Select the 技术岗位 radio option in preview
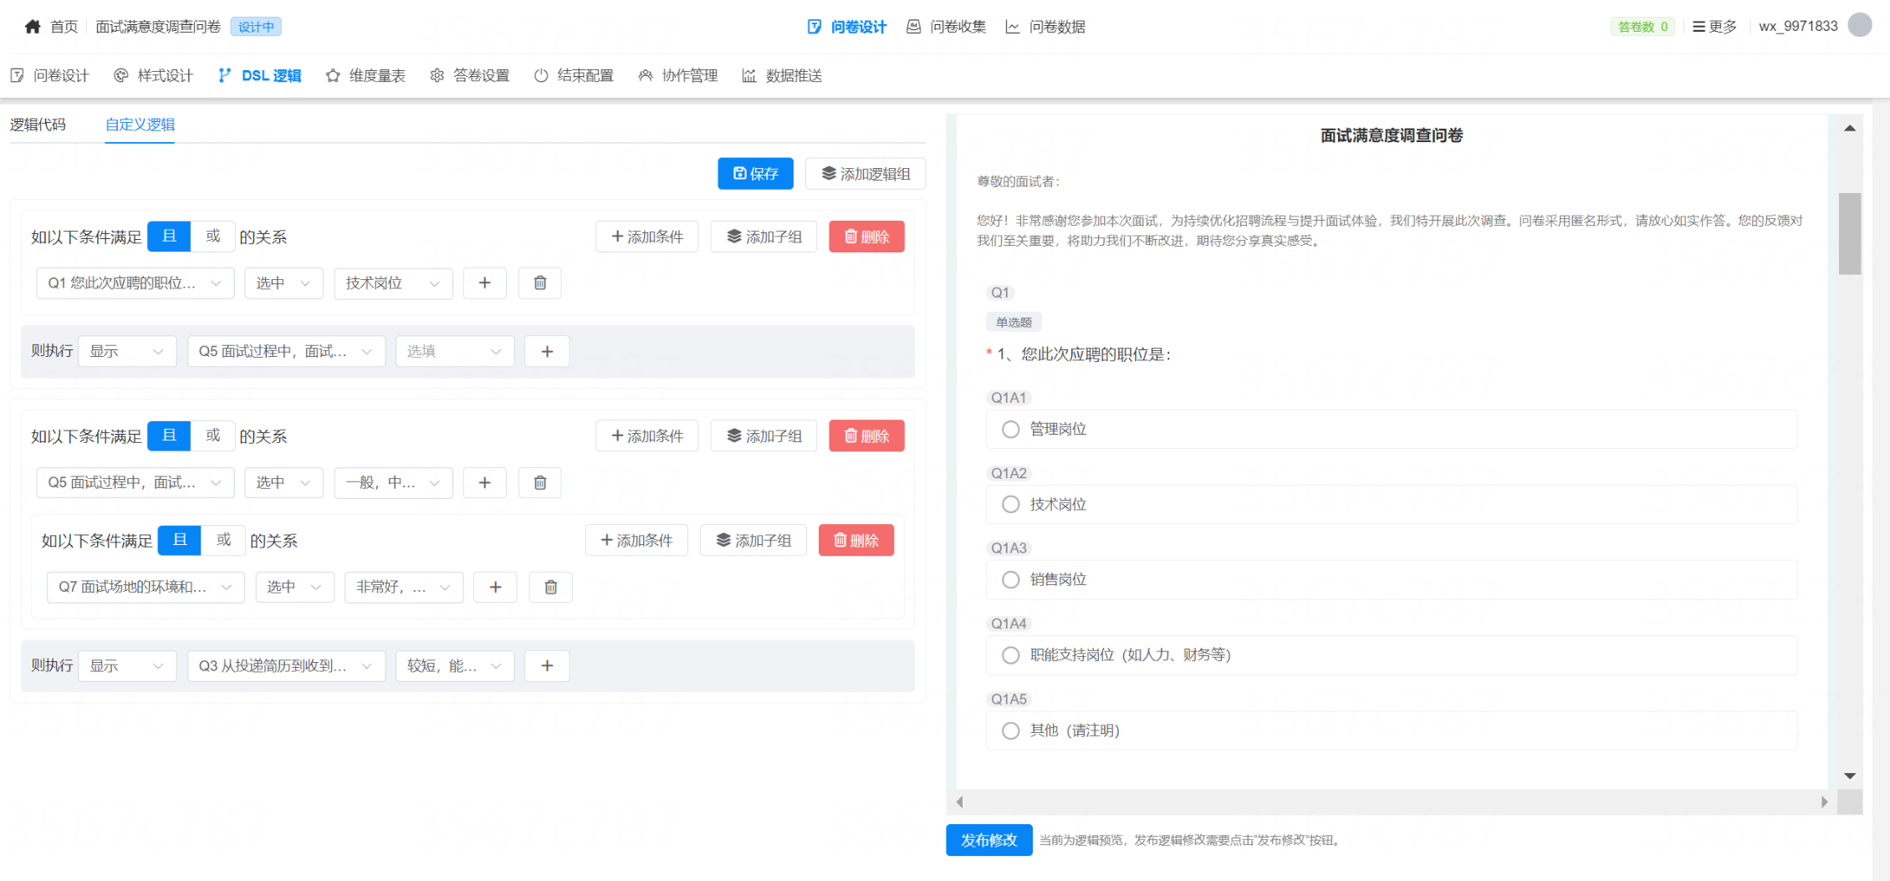Viewport: 1890px width, 881px height. [1009, 504]
